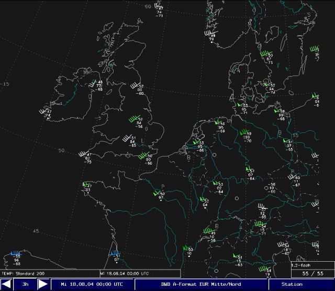Click the next time step right arrow
The image size is (335, 291).
point(43,284)
